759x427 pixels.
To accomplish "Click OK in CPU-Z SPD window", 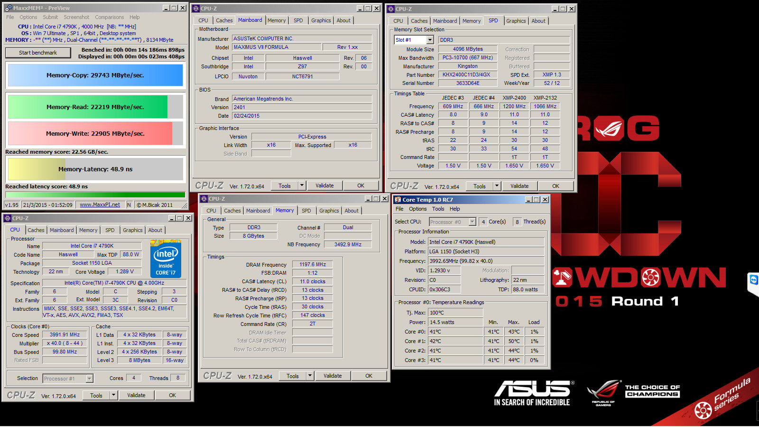I will [x=555, y=186].
